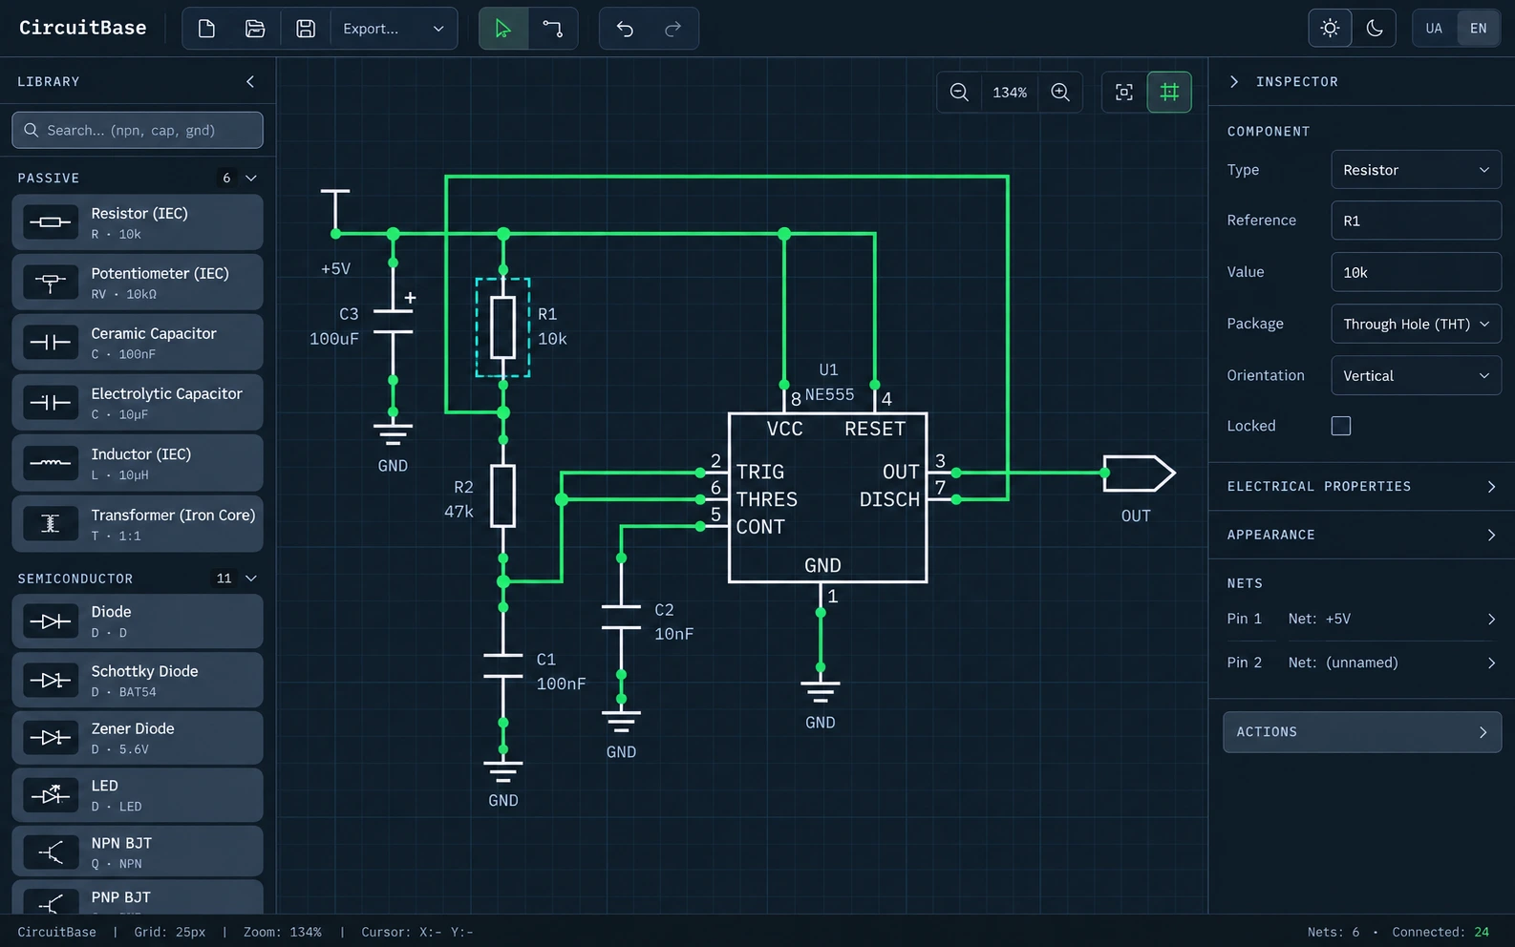This screenshot has width=1515, height=947.
Task: Collapse the Semiconductor category
Action: 251,579
